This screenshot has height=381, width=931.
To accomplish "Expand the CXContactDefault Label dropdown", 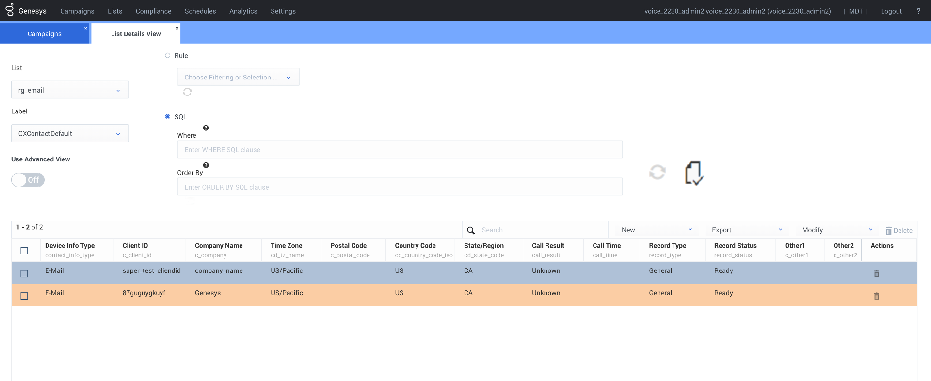I will click(x=70, y=134).
